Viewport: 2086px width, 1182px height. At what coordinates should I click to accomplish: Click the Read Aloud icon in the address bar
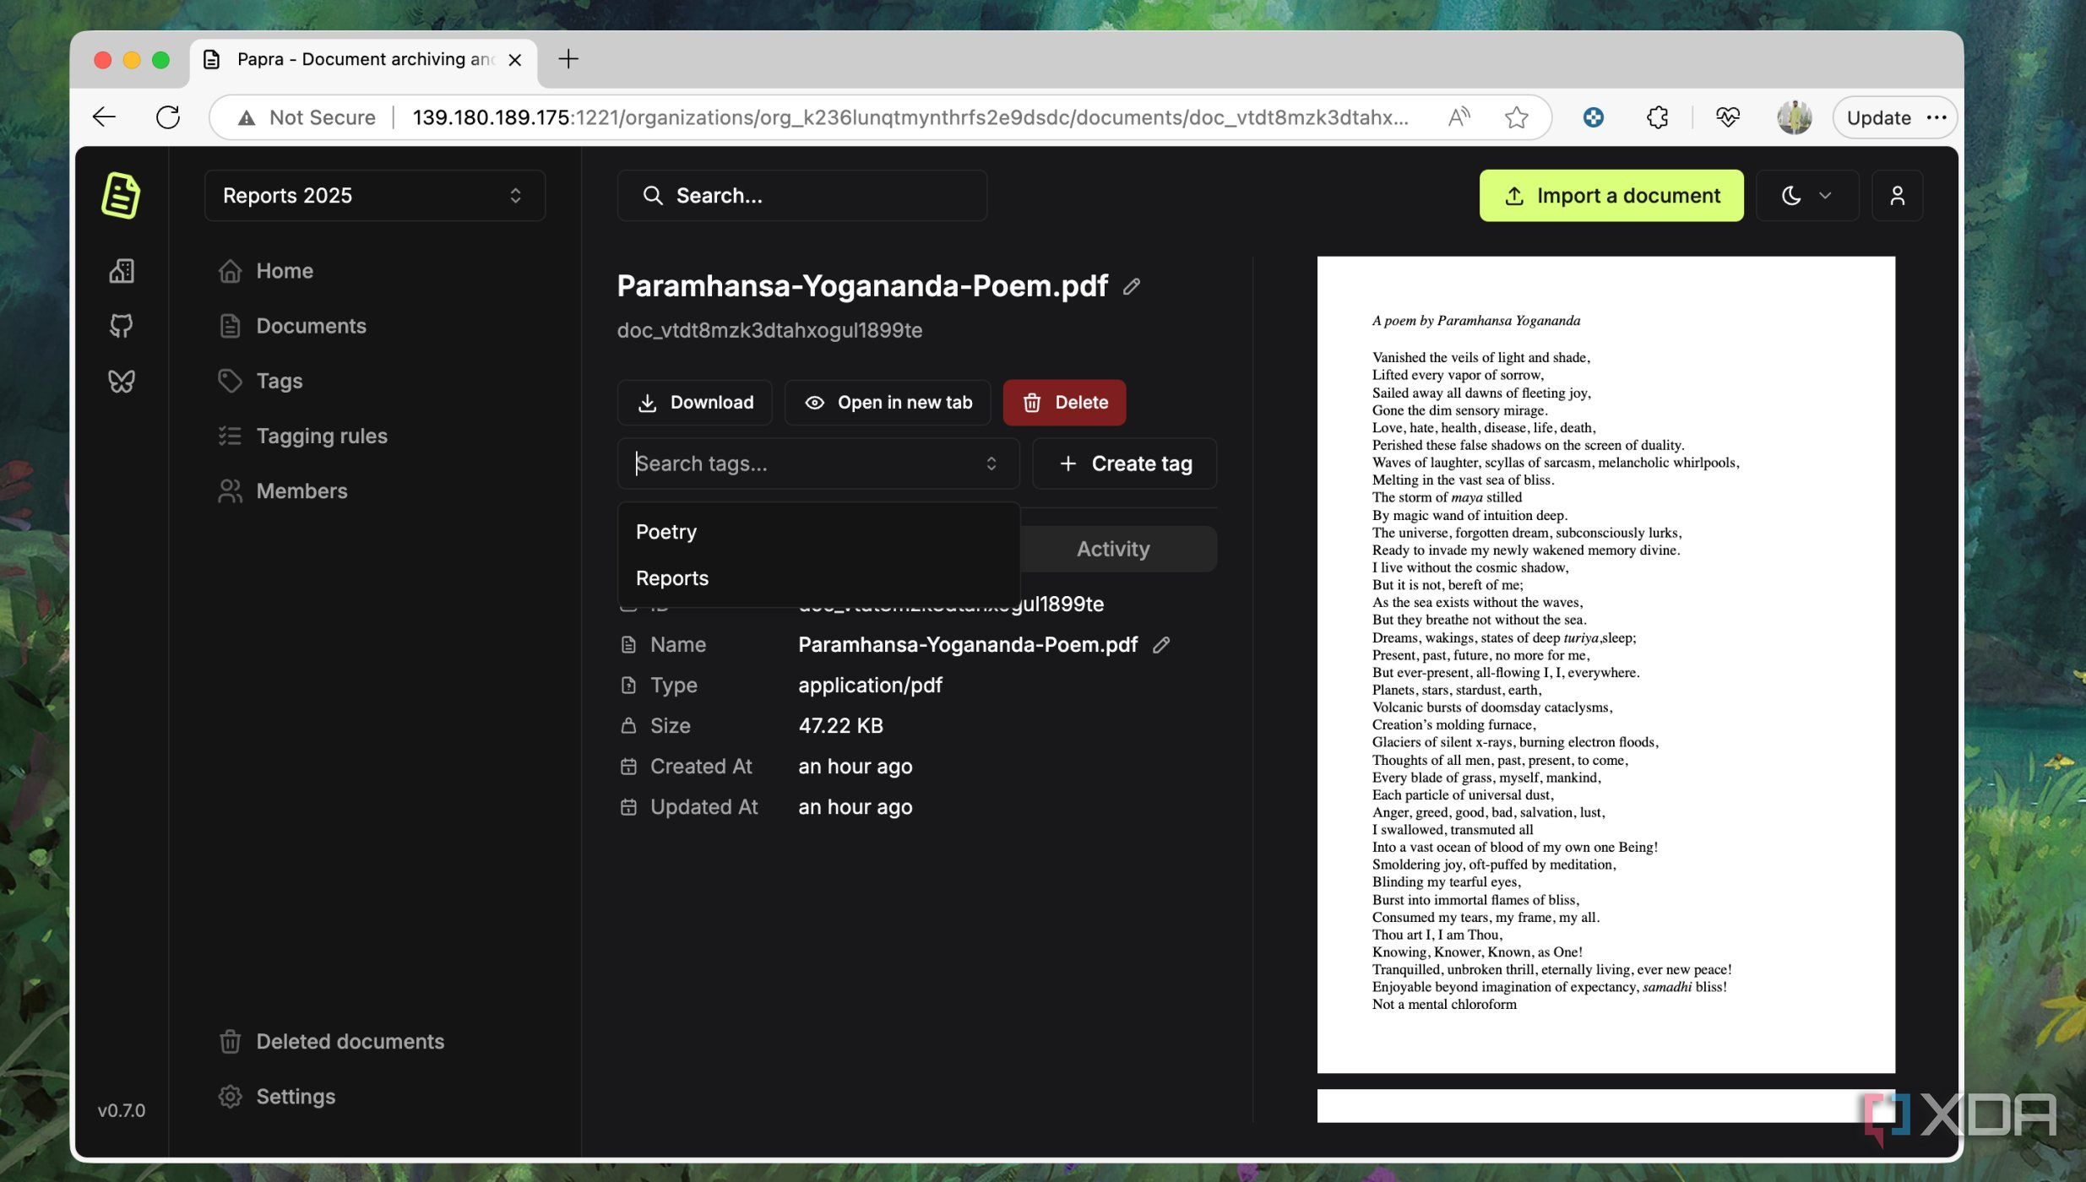tap(1459, 117)
